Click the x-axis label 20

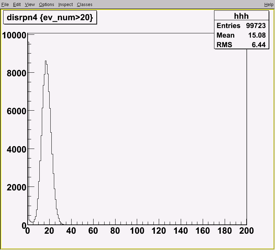pos(49,231)
